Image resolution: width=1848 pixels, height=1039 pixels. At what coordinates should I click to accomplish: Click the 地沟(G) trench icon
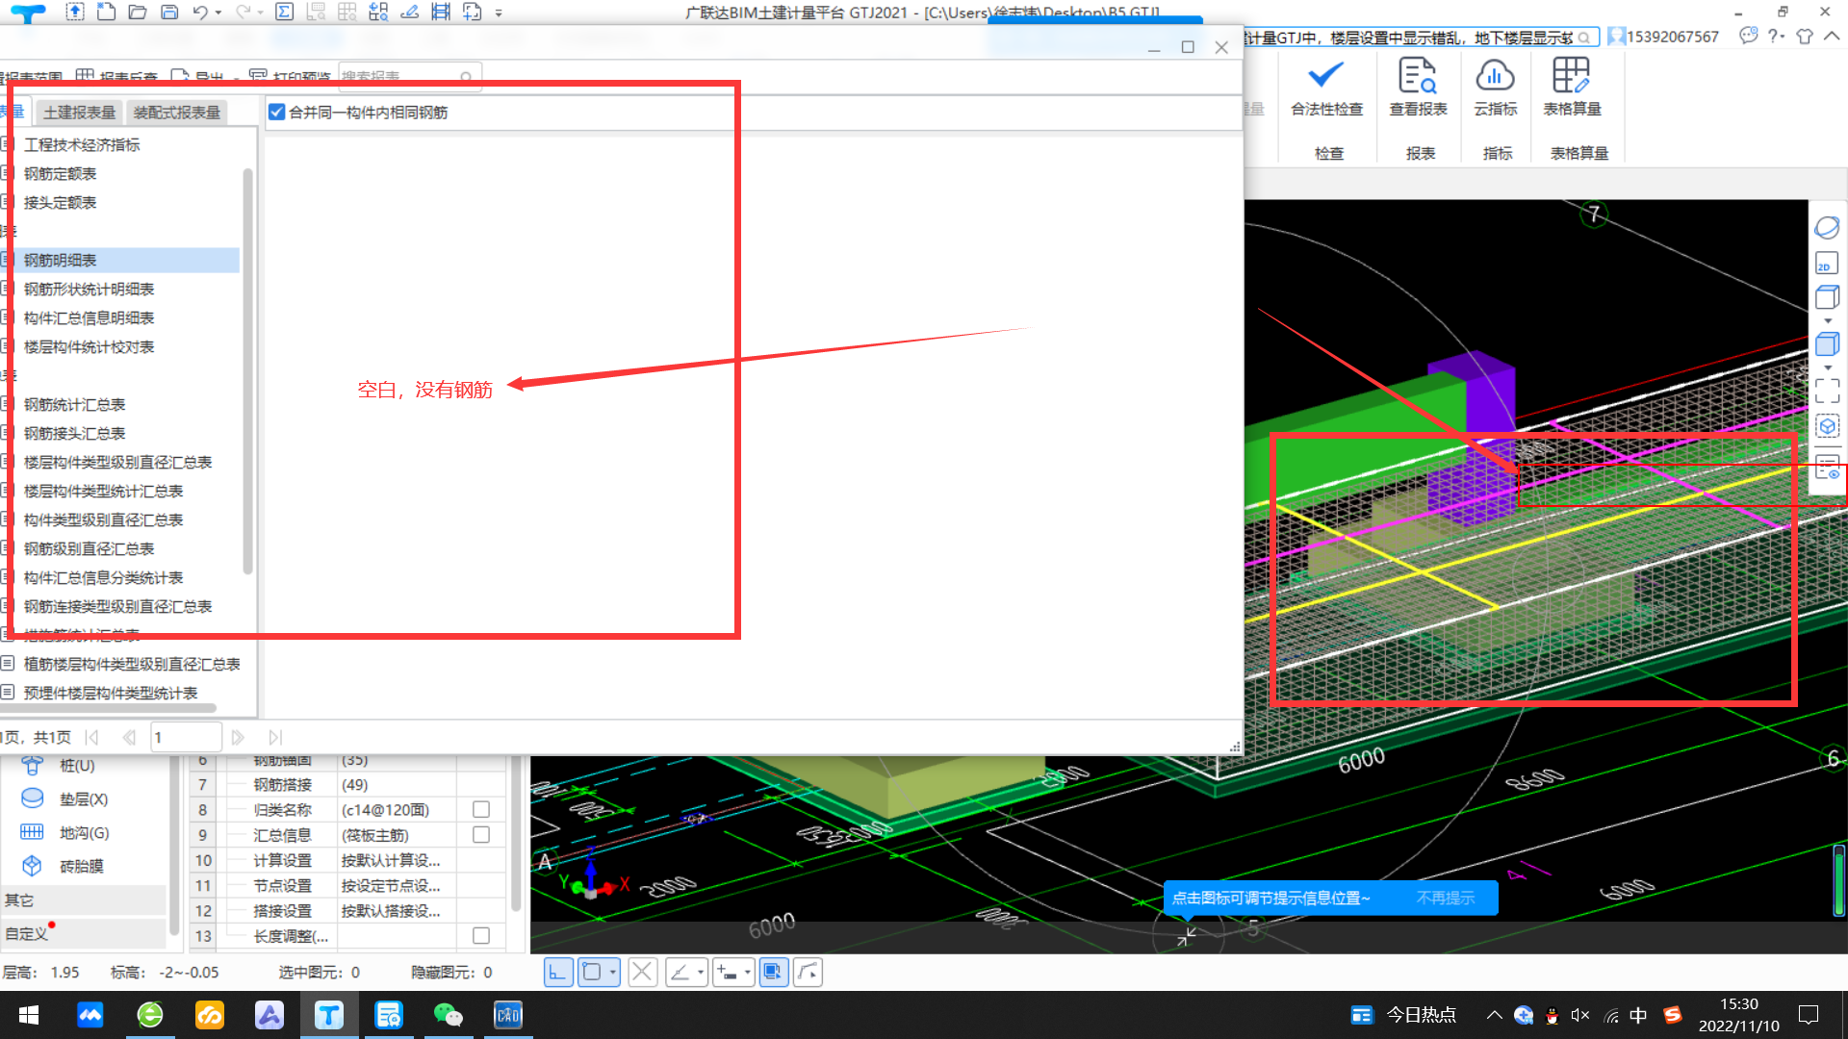click(32, 832)
